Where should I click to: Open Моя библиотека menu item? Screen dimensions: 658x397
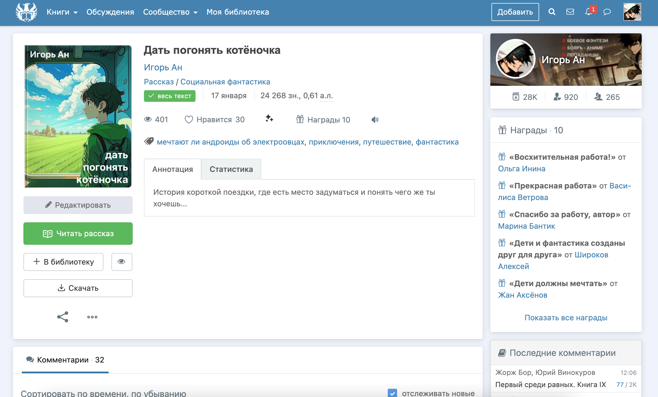point(238,12)
